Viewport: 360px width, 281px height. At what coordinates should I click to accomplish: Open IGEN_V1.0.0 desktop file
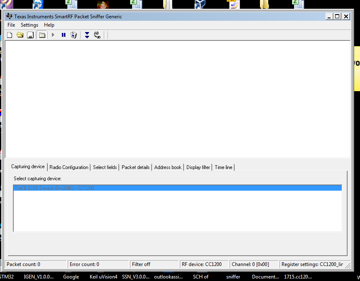coord(39,276)
